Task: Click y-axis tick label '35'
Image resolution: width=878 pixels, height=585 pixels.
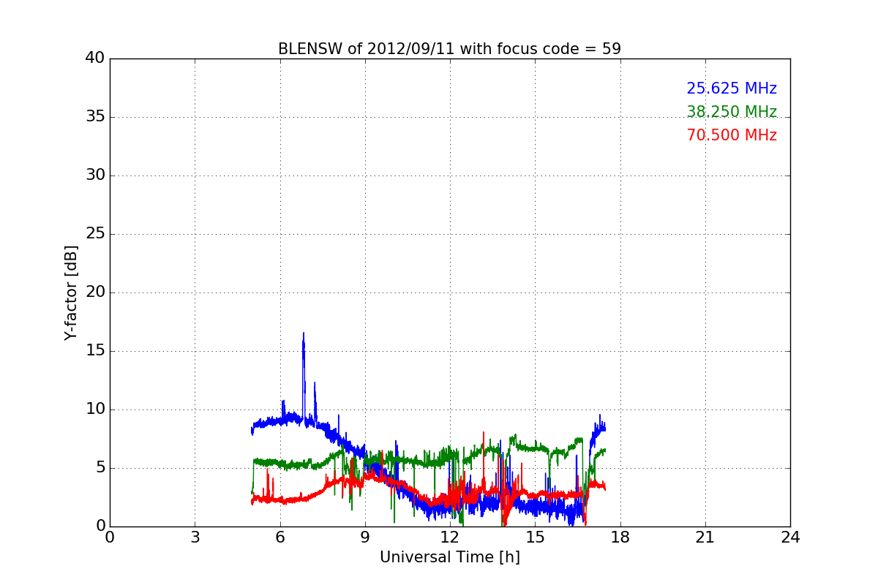Action: [95, 117]
